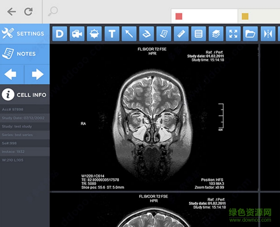Select the arrow pointer tool
The image size is (280, 227).
129,34
